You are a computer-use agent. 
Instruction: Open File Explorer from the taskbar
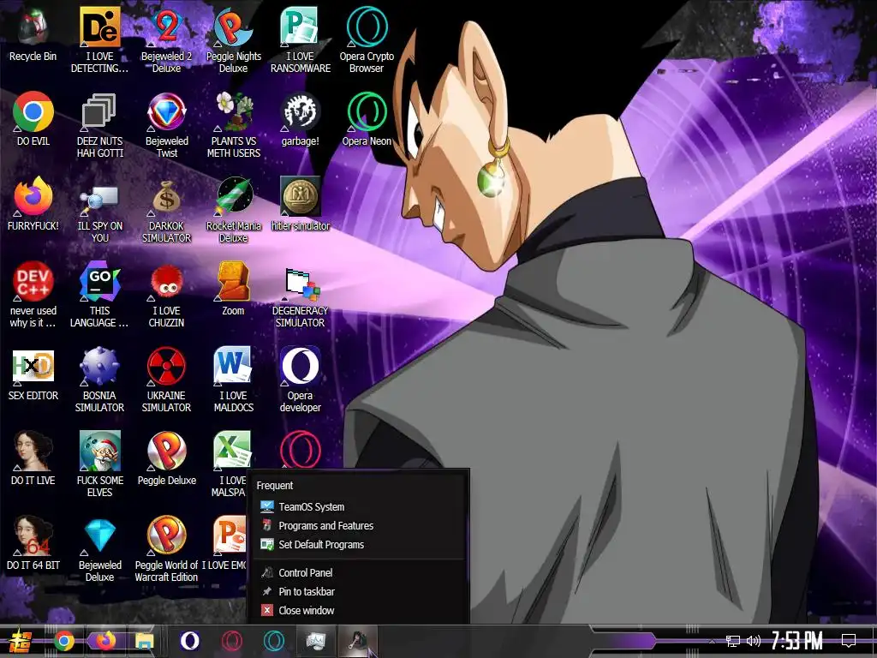coord(144,641)
